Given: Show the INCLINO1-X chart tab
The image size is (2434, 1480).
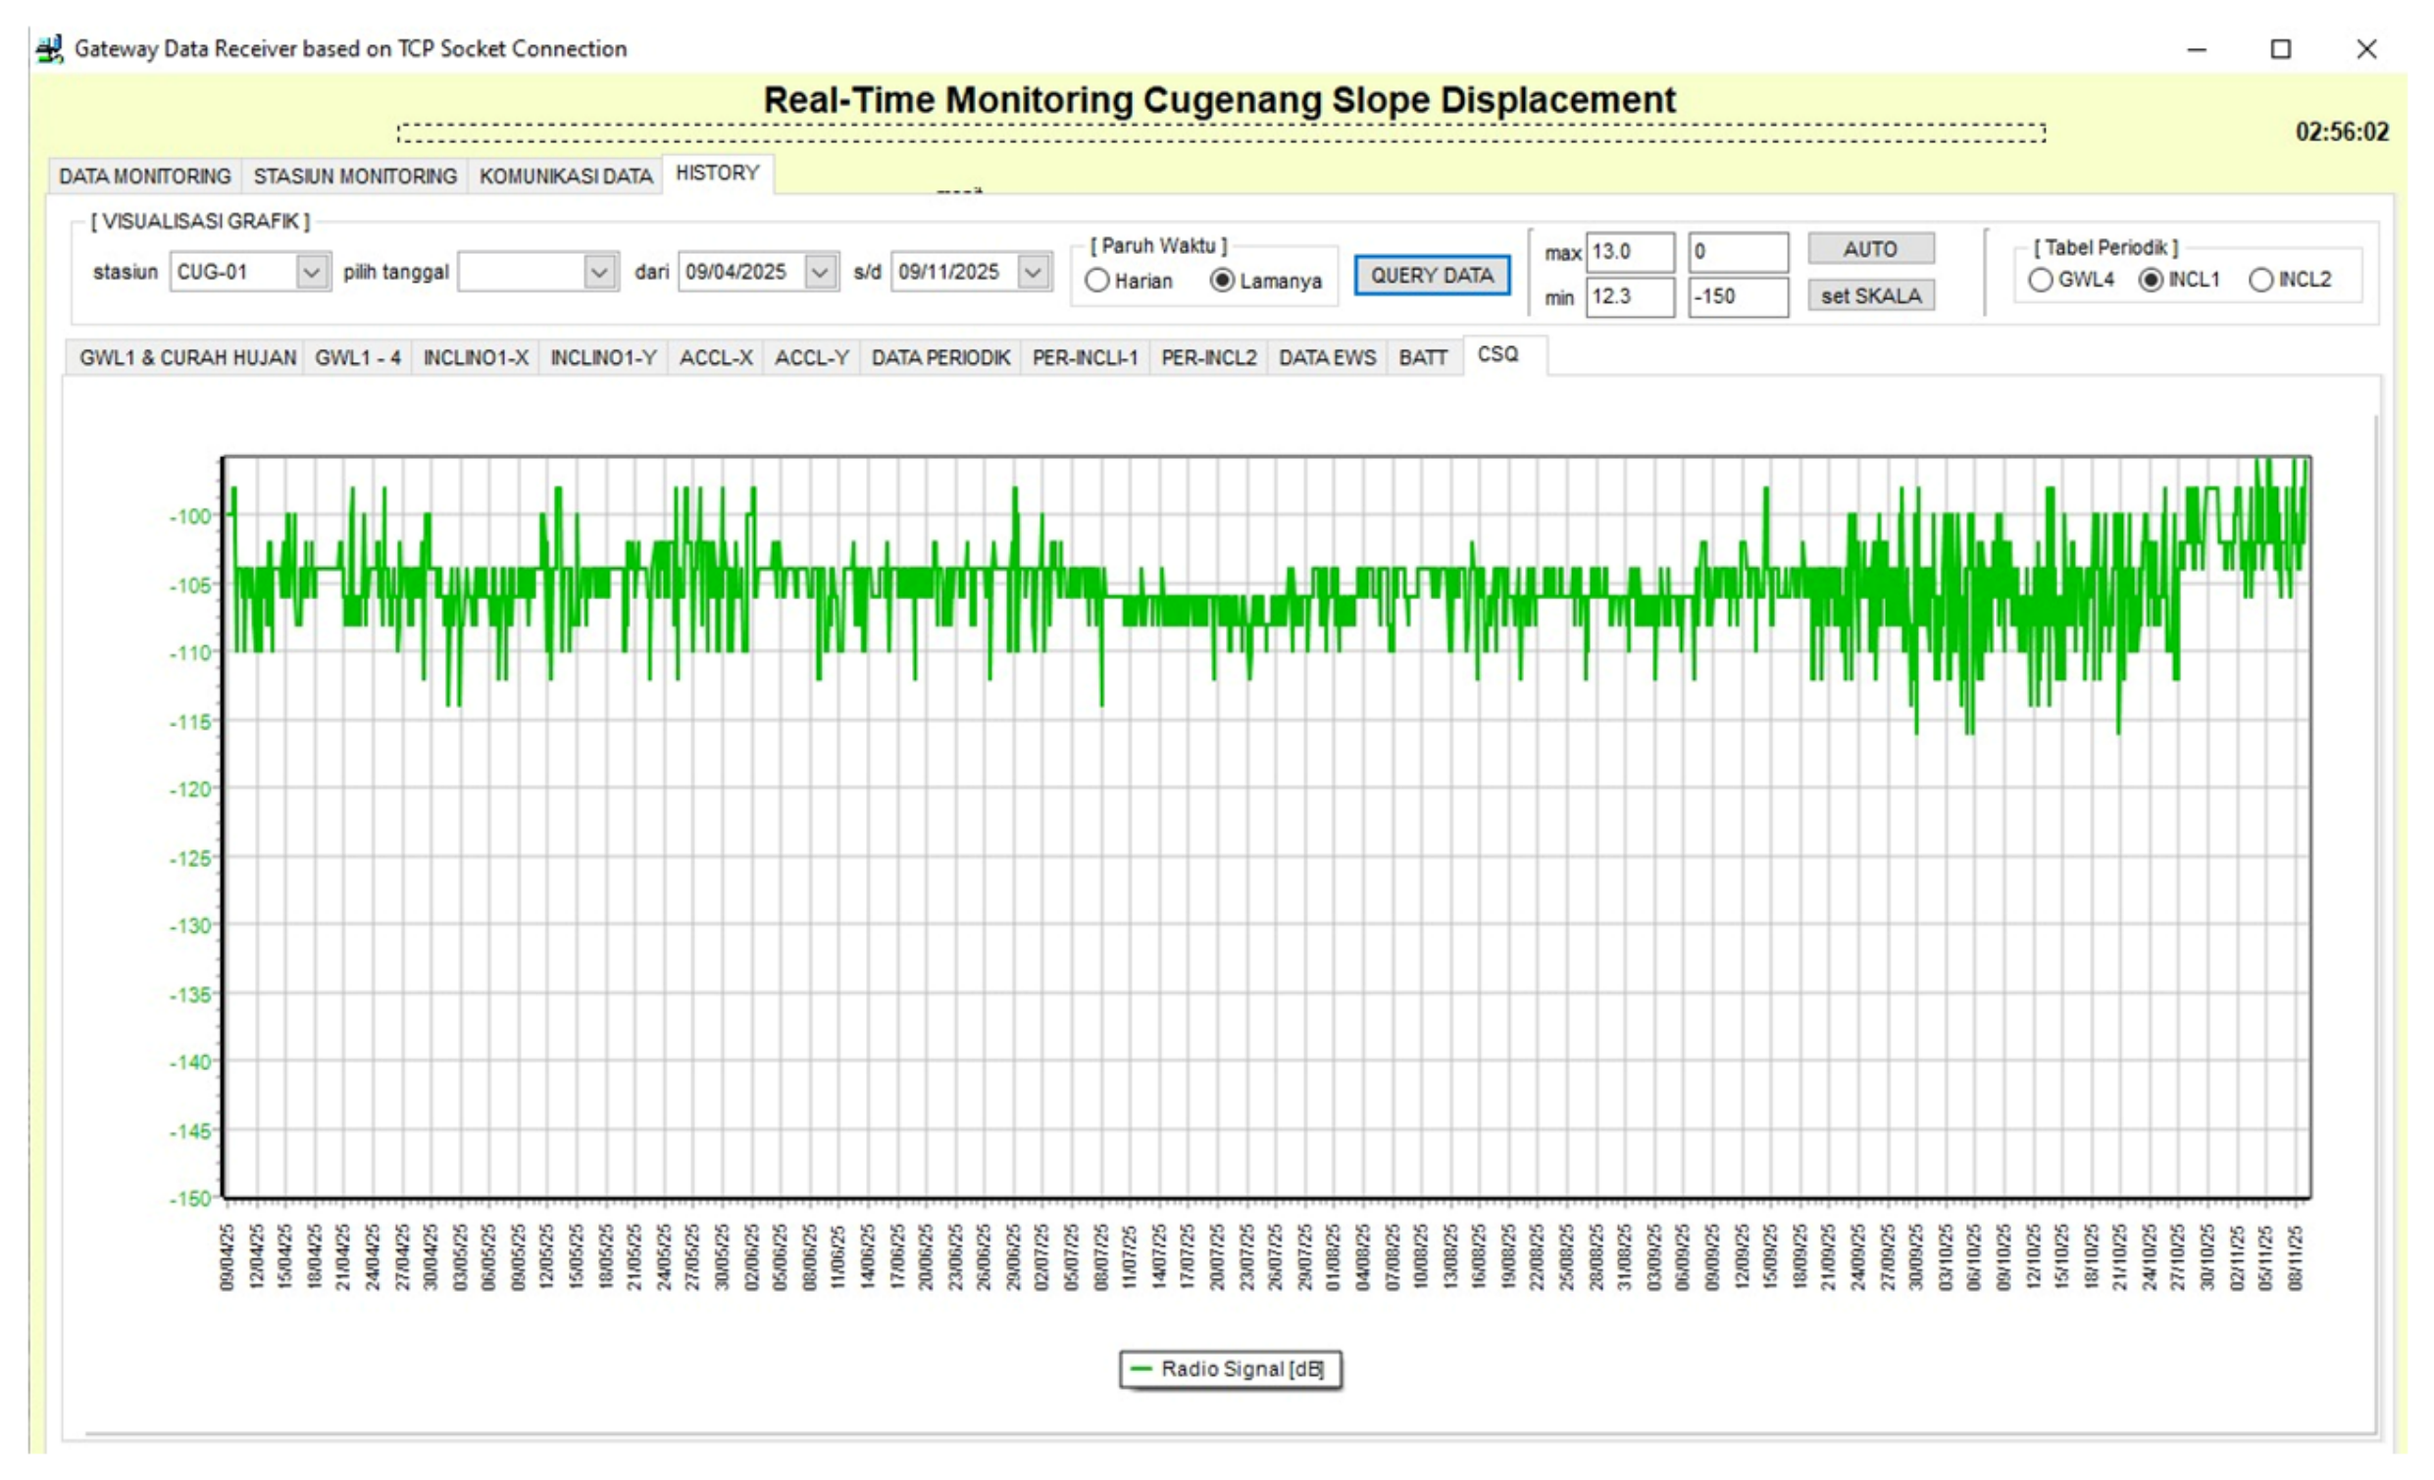Looking at the screenshot, I should point(476,358).
